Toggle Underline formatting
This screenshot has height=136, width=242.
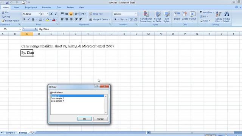click(x=33, y=19)
